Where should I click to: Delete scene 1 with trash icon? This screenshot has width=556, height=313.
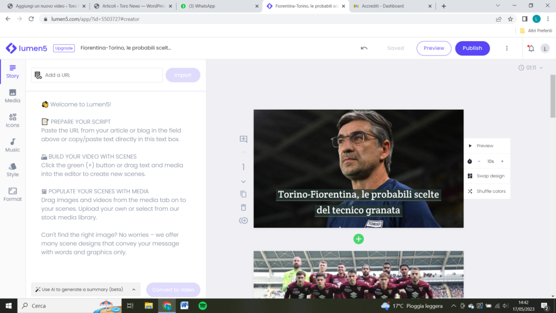(x=243, y=208)
